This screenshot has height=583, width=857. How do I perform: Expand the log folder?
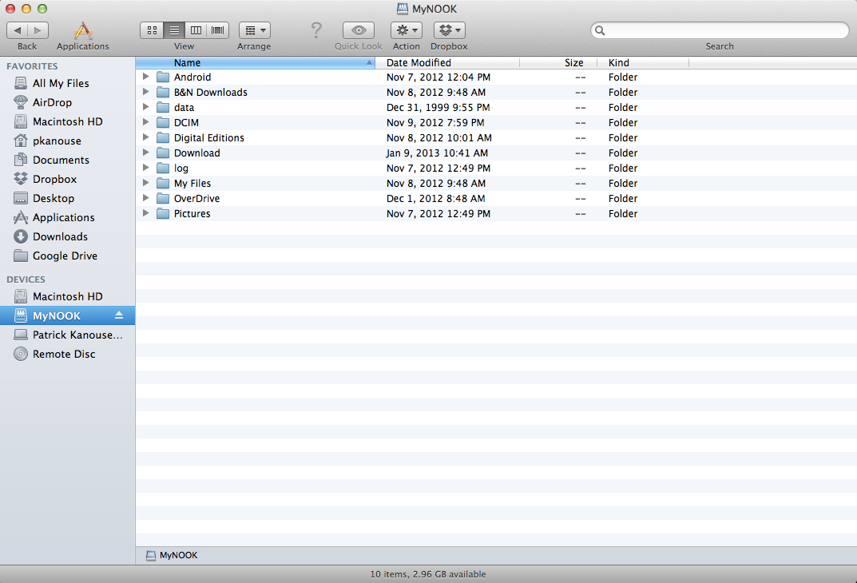[146, 168]
